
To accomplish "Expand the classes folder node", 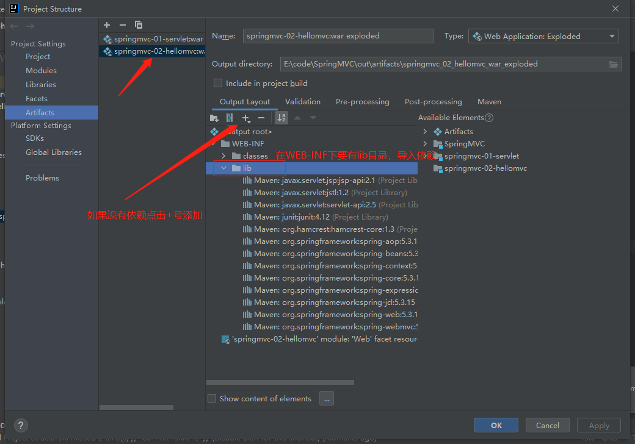I will tap(223, 156).
